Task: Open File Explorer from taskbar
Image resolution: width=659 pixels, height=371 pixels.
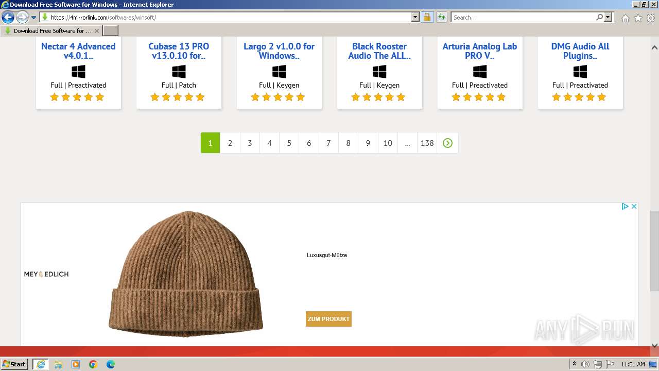Action: click(58, 364)
